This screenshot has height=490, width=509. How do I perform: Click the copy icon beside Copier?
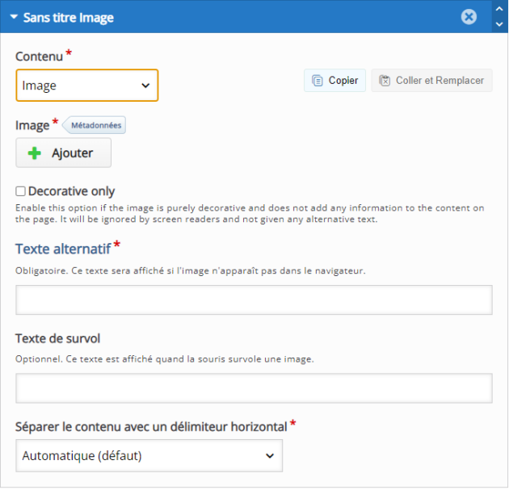[x=318, y=81]
